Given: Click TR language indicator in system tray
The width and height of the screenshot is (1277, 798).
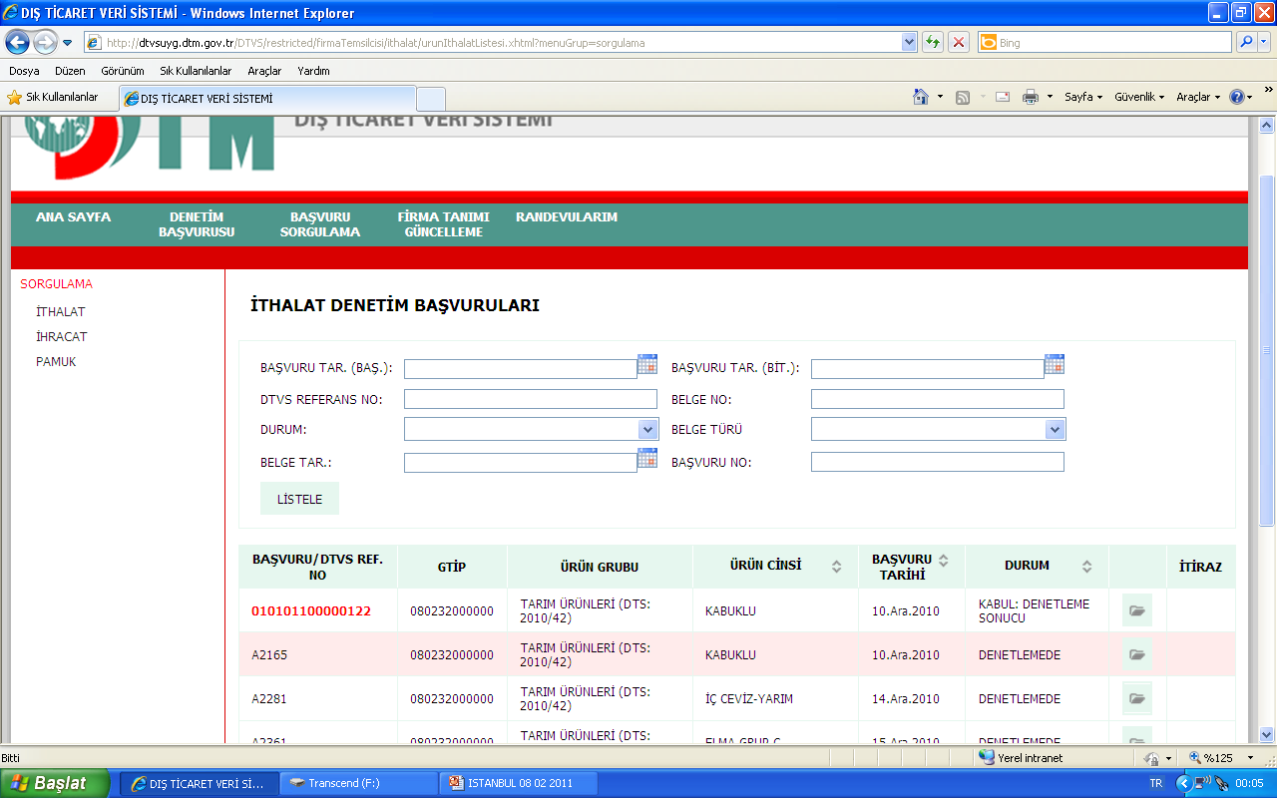Looking at the screenshot, I should (x=1156, y=783).
